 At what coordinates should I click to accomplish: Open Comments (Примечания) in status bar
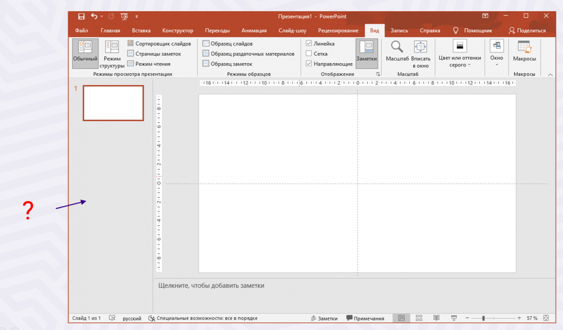365,318
